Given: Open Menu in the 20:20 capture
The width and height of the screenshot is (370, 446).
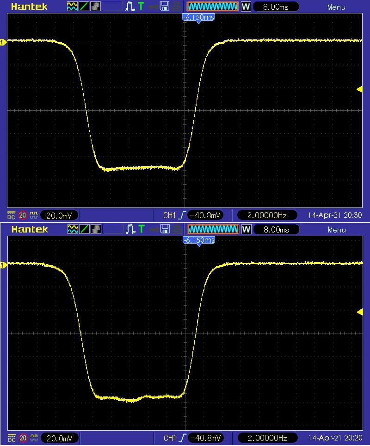Looking at the screenshot, I should [337, 230].
